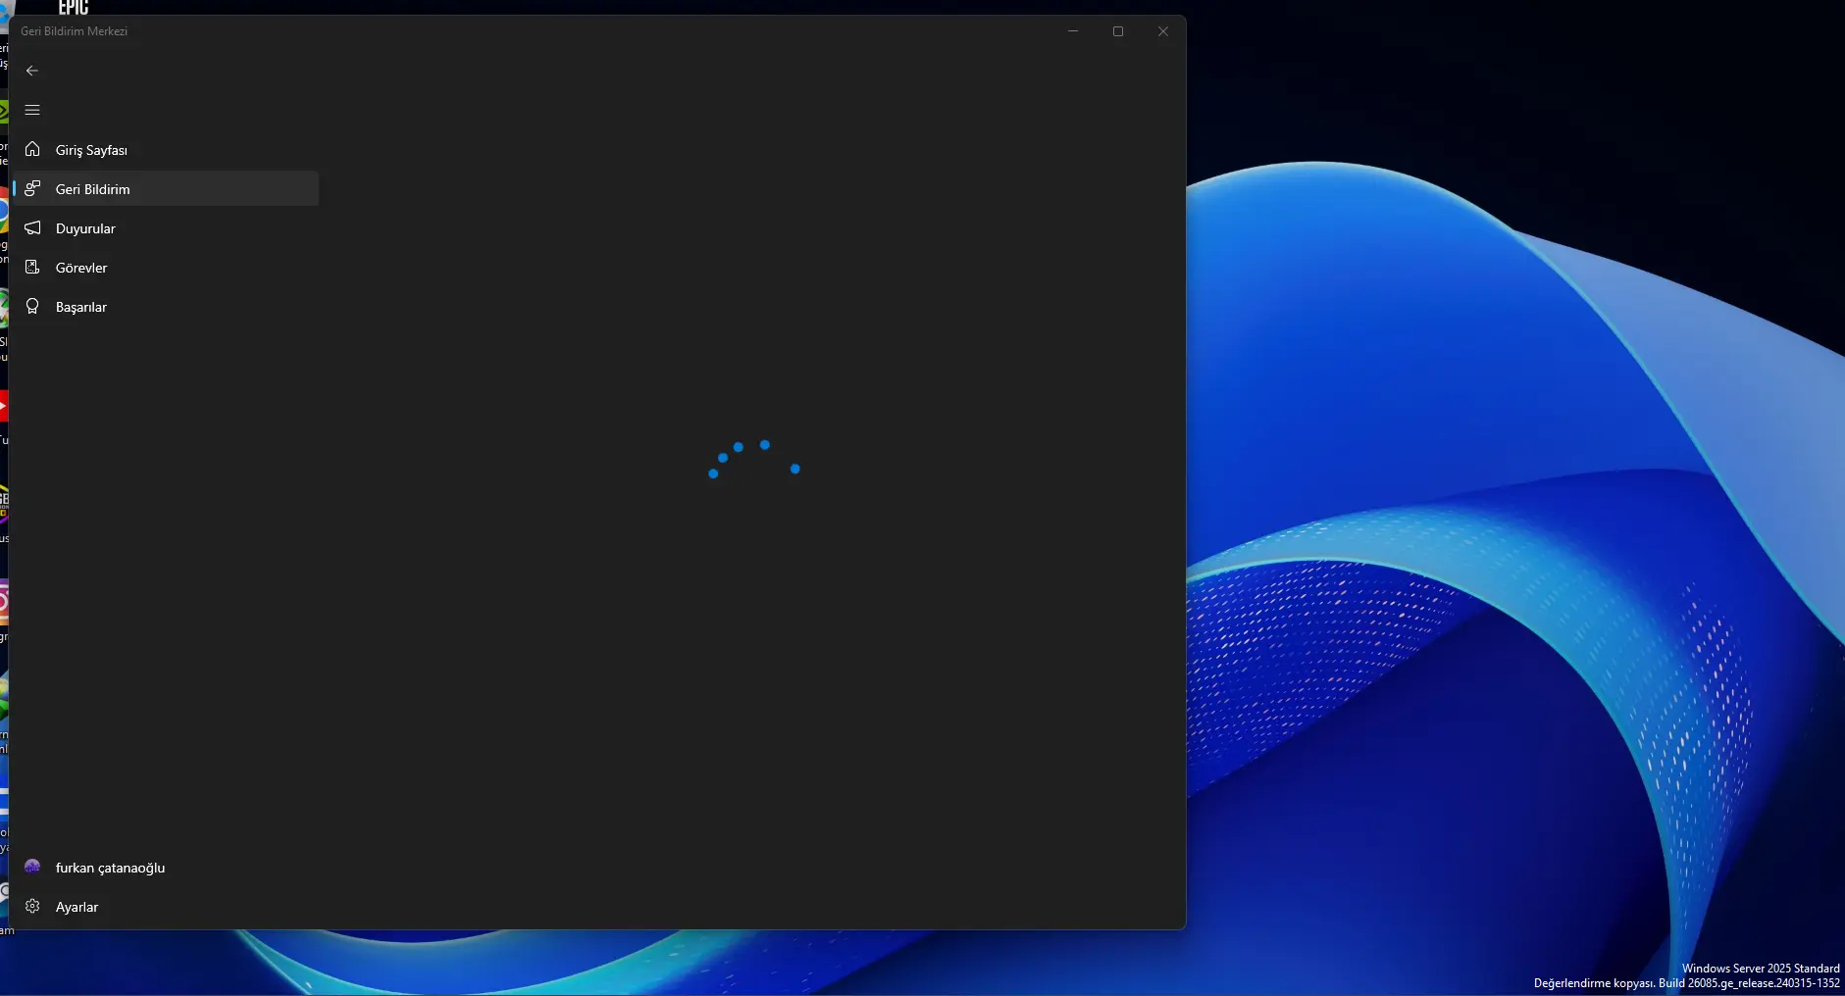Image resolution: width=1845 pixels, height=996 pixels.
Task: Maximize the Geri Bildirim Merkezi window
Action: pos(1118,31)
